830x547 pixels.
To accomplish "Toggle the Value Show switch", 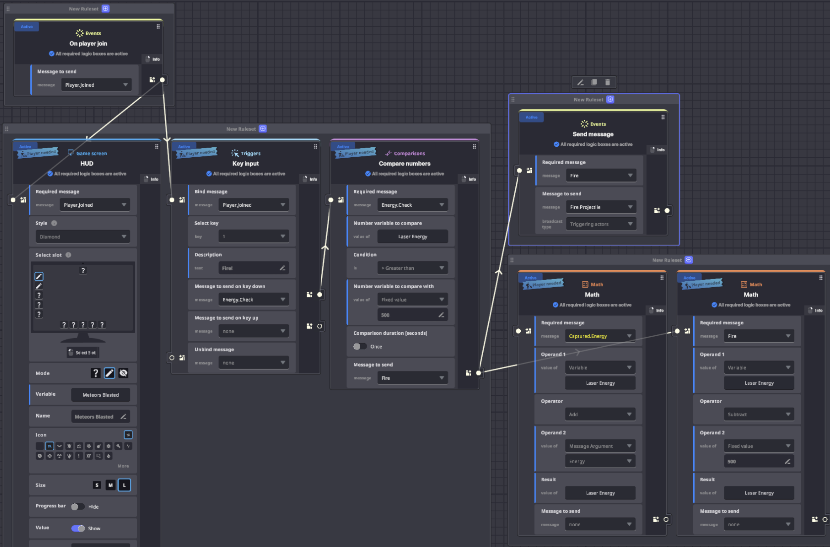I will (78, 528).
